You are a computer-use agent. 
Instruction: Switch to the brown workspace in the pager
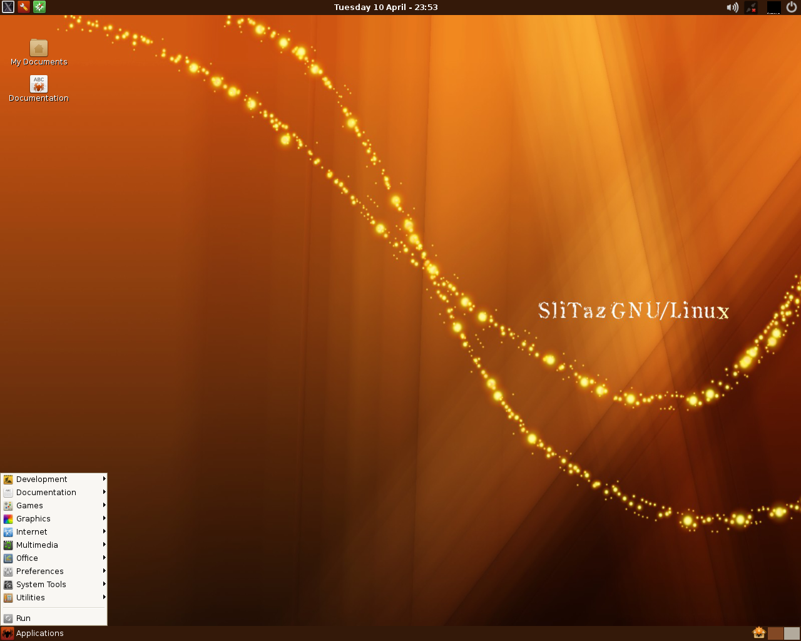point(775,633)
